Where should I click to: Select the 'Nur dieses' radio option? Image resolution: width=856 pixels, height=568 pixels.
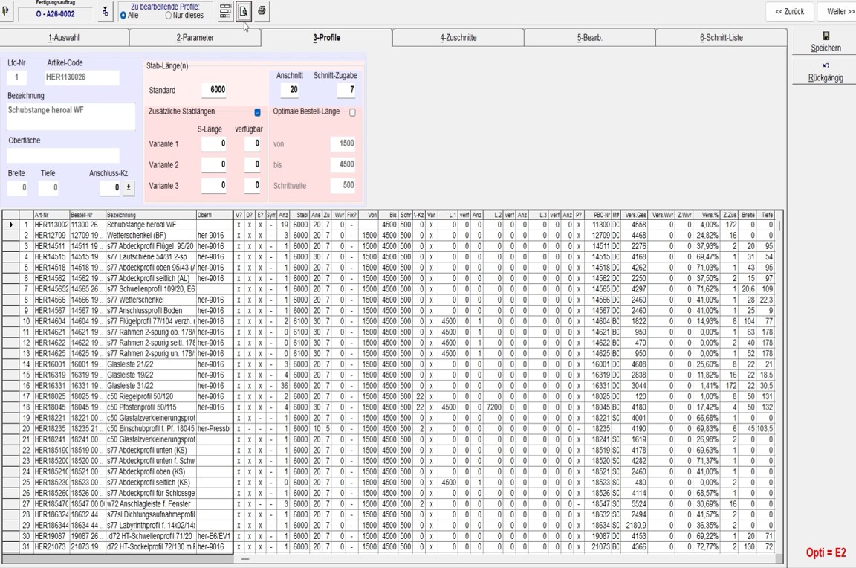click(x=168, y=16)
